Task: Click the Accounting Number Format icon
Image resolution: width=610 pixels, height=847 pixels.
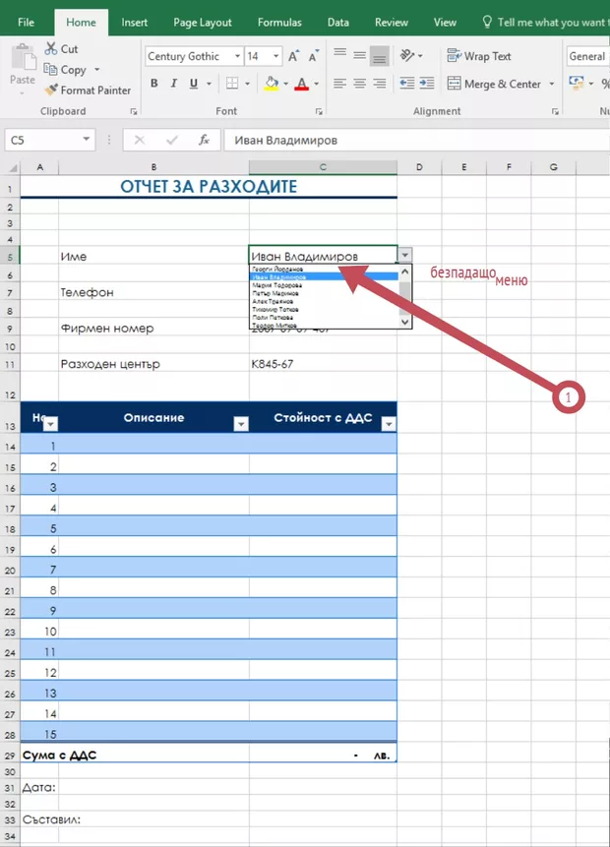Action: click(x=576, y=84)
